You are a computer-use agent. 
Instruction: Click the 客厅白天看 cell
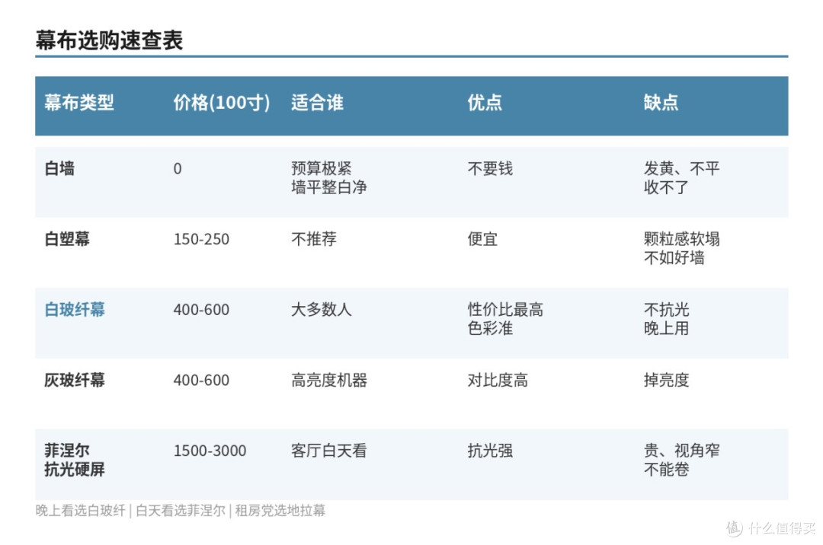tap(328, 451)
